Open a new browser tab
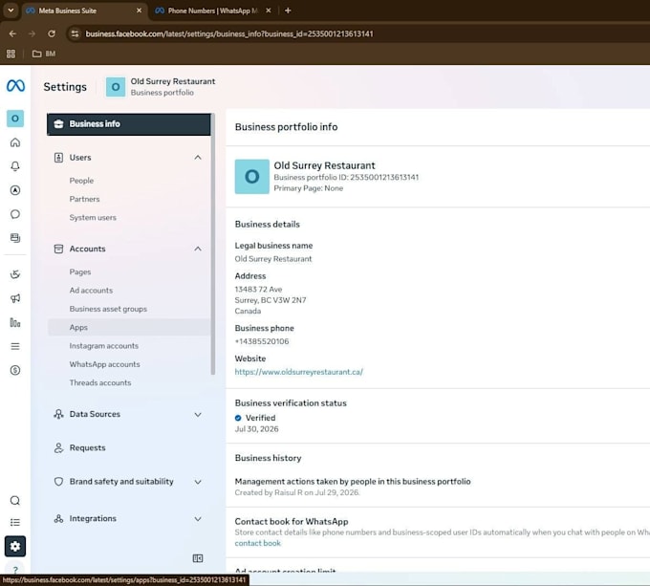This screenshot has height=586, width=650. pyautogui.click(x=288, y=11)
